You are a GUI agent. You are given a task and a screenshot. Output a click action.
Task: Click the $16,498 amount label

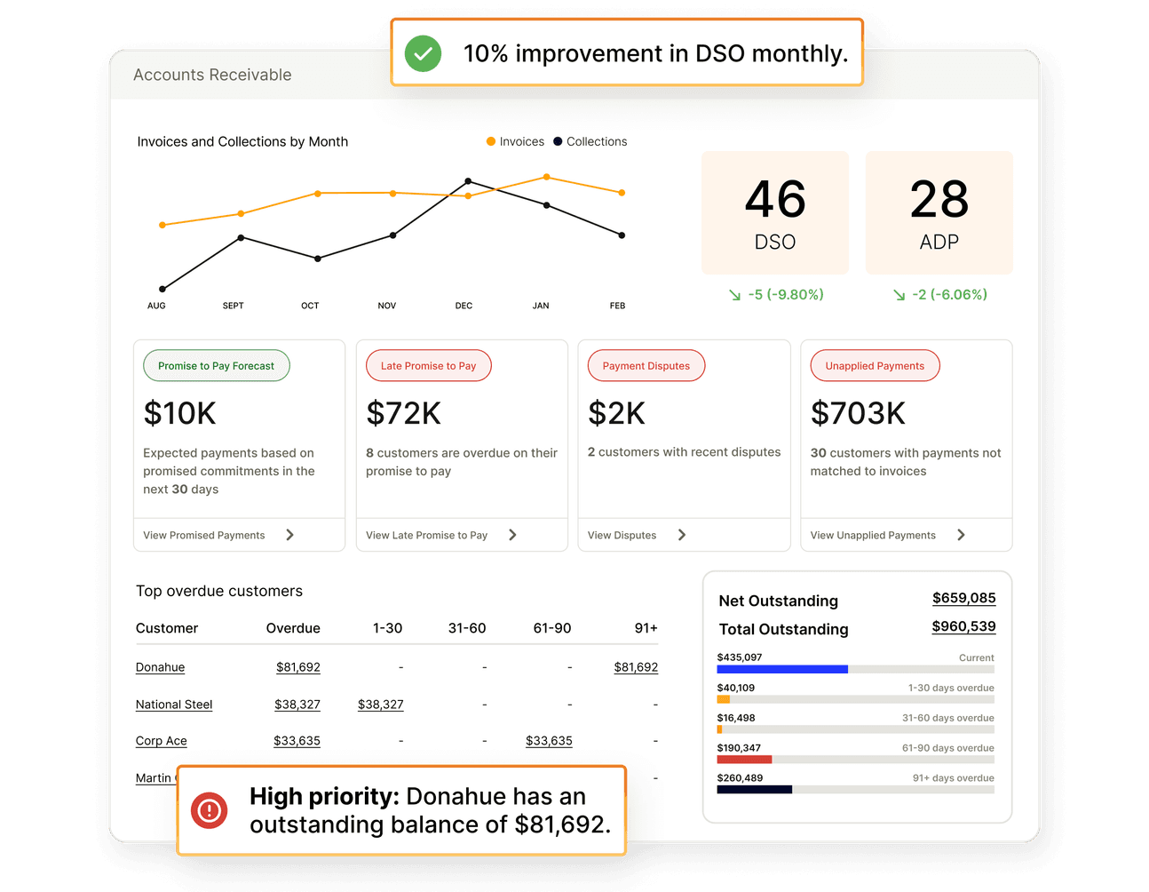click(x=736, y=718)
